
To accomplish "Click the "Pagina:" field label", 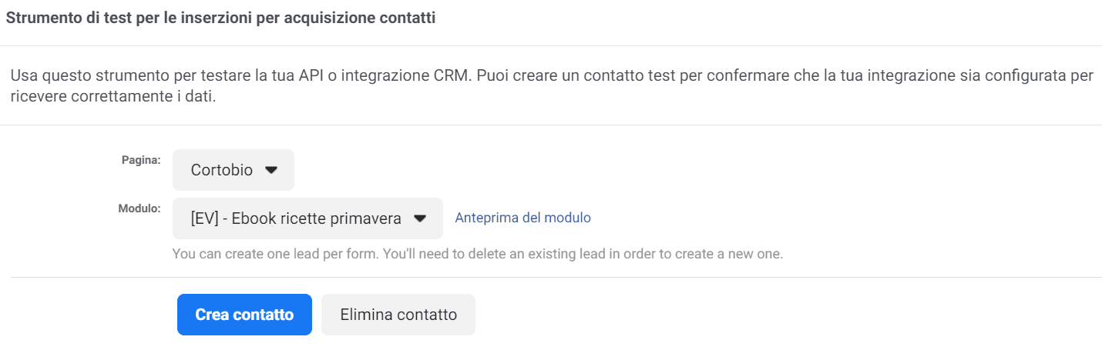I will coord(141,160).
